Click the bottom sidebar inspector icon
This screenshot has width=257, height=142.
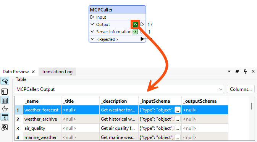pyautogui.click(x=5, y=127)
